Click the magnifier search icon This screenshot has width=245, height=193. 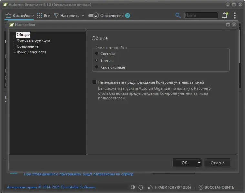pos(178,15)
